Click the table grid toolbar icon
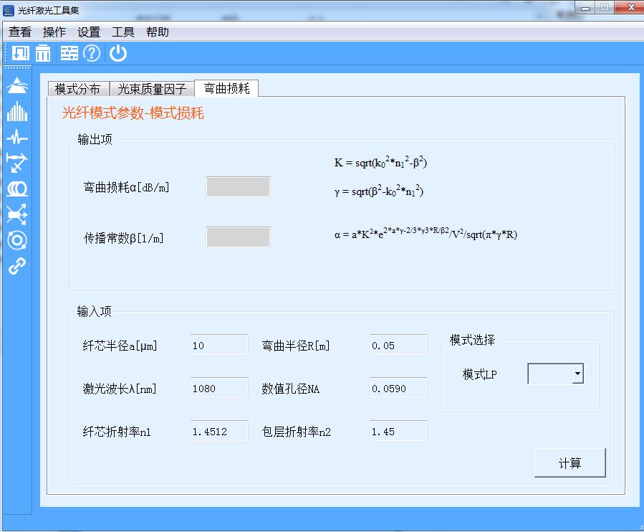This screenshot has height=532, width=644. pyautogui.click(x=69, y=53)
